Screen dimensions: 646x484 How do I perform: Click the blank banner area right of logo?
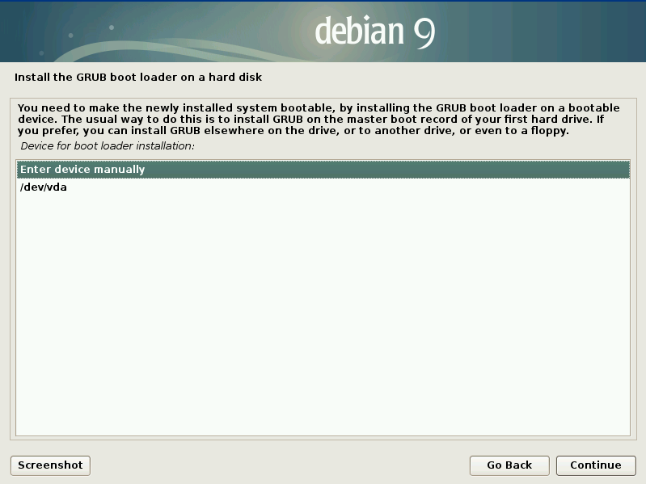[x=550, y=32]
